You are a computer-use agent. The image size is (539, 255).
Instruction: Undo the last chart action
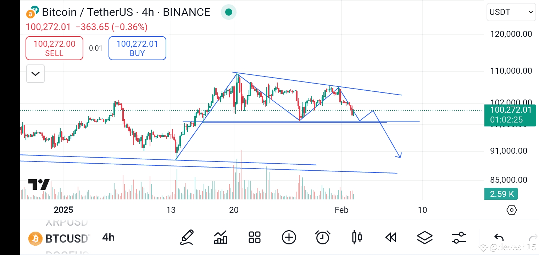click(x=499, y=238)
